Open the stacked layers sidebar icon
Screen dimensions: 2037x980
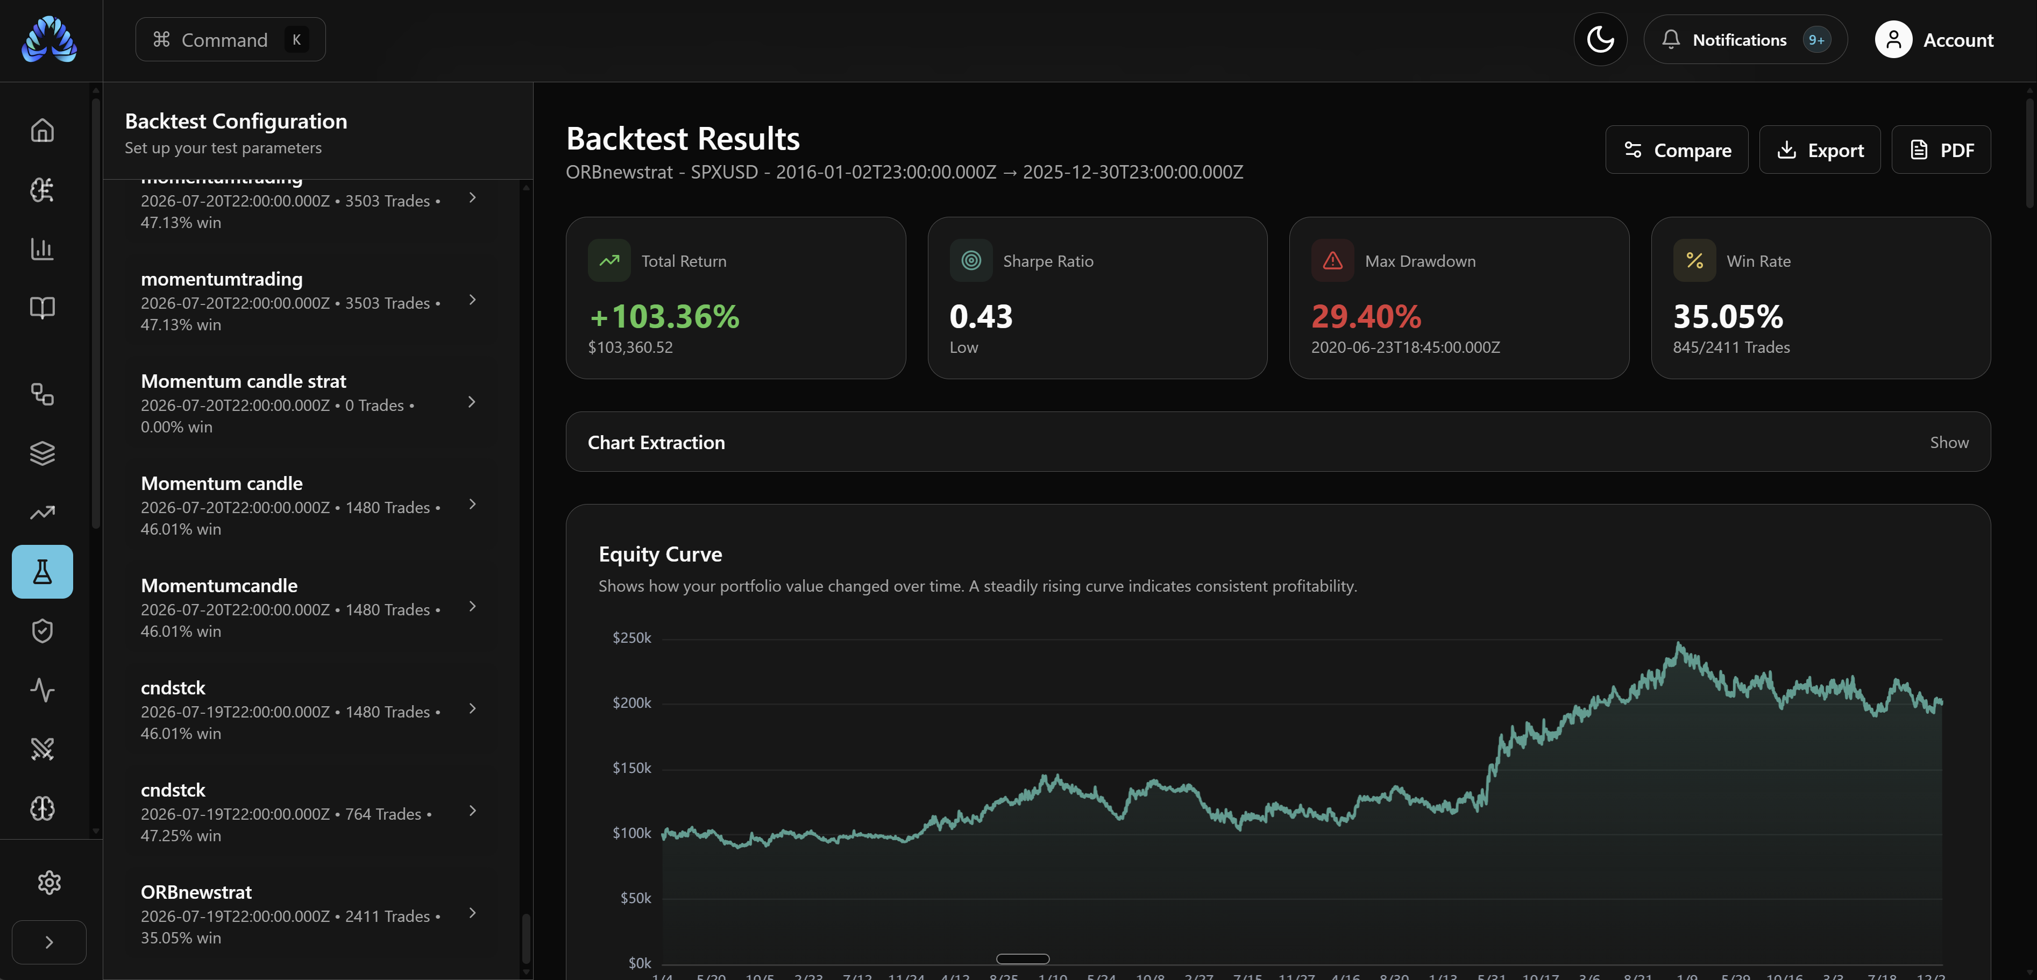point(42,453)
